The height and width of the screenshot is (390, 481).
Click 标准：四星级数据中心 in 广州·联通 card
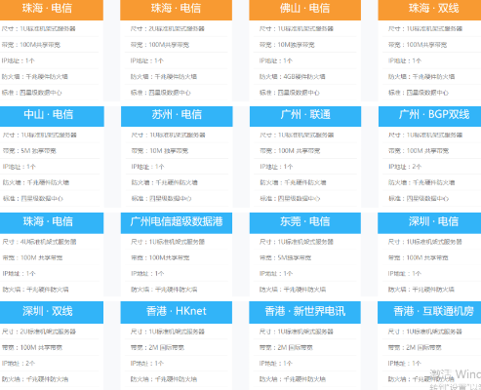pyautogui.click(x=290, y=199)
